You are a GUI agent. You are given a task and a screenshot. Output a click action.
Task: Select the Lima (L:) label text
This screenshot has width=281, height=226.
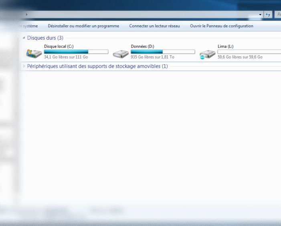[x=225, y=46]
